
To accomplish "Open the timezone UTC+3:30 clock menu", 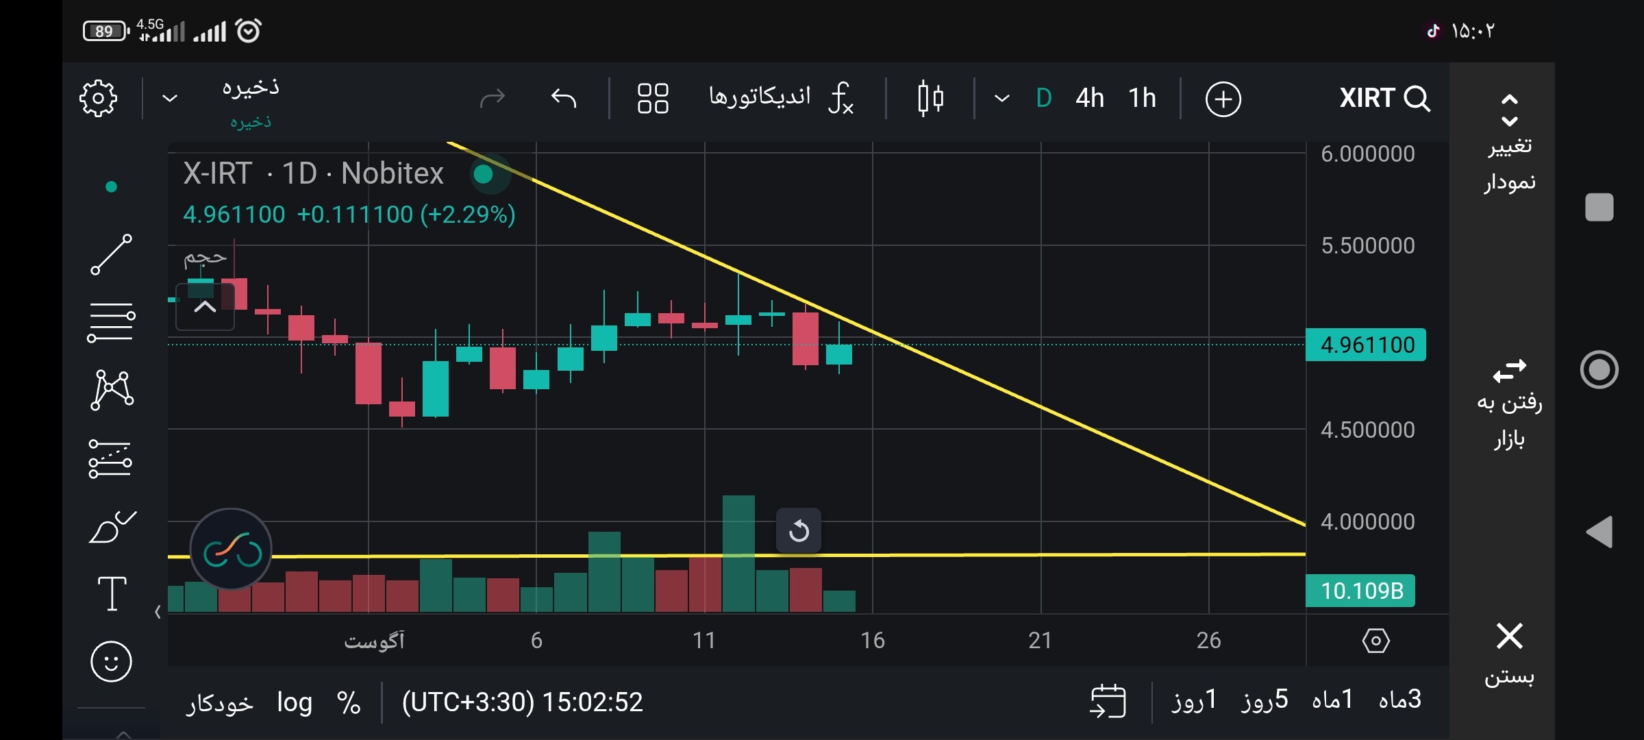I will point(522,702).
